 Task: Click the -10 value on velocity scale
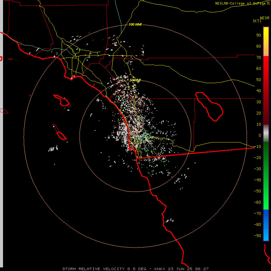(x=257, y=147)
